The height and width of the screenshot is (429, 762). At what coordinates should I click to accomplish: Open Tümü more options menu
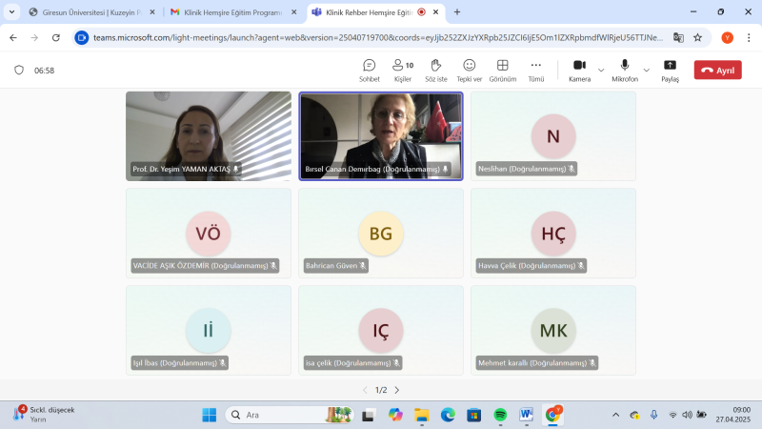(536, 71)
